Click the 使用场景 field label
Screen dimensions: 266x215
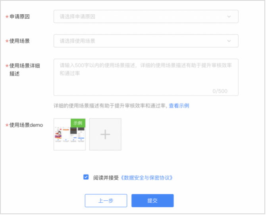pyautogui.click(x=19, y=41)
